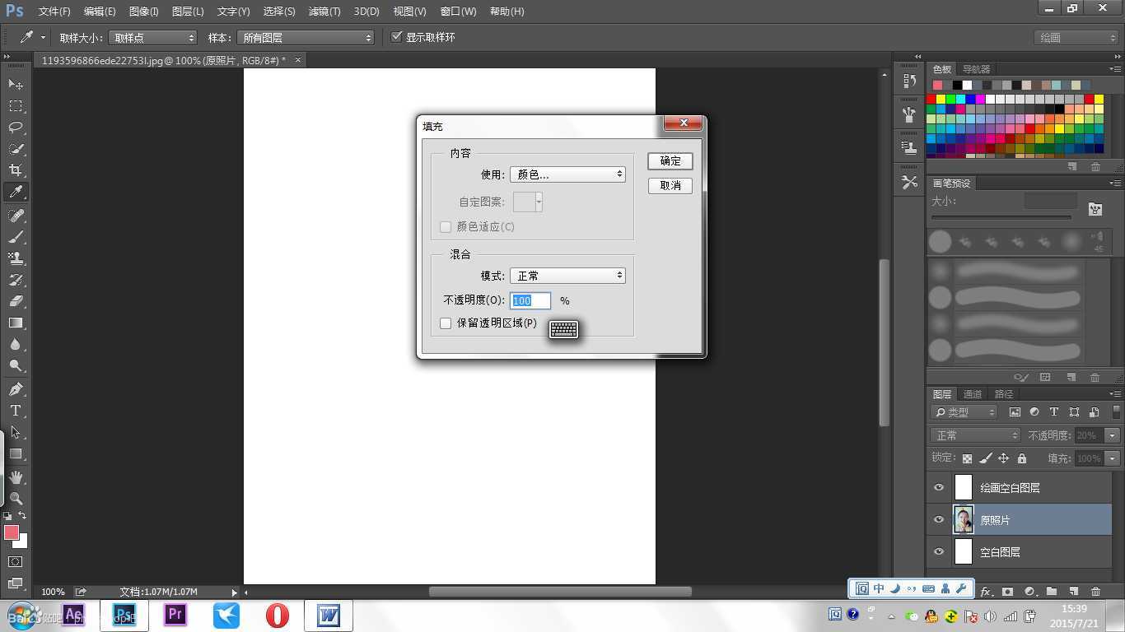Open the 模式 blend mode dropdown
The image size is (1125, 632).
[x=567, y=275]
